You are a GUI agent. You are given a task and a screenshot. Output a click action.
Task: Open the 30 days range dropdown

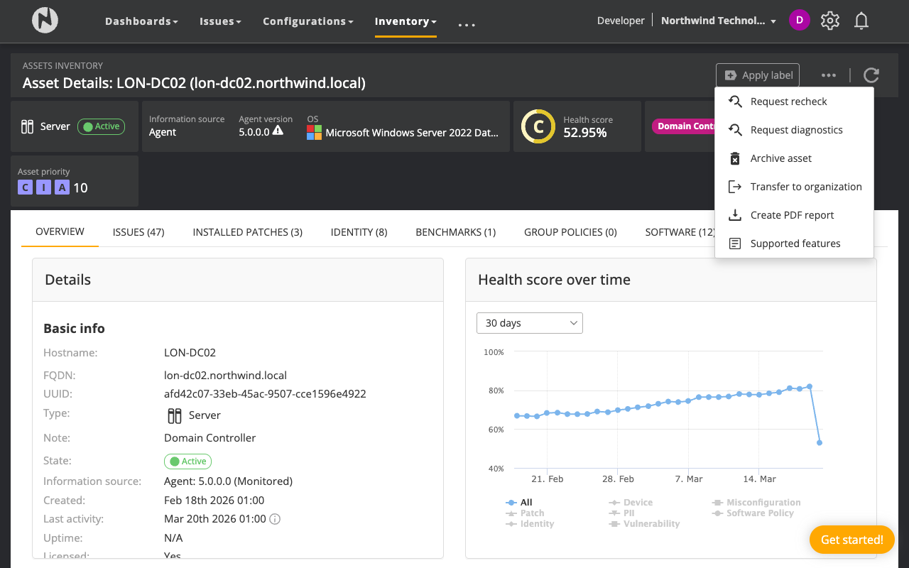pos(530,323)
